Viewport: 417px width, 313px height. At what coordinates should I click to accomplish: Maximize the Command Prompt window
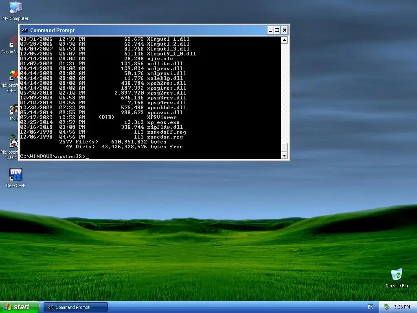coord(277,30)
